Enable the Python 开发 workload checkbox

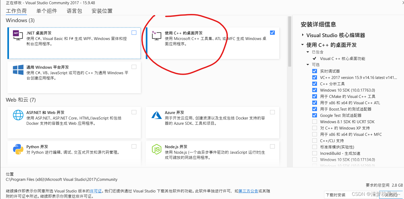[x=134, y=146]
